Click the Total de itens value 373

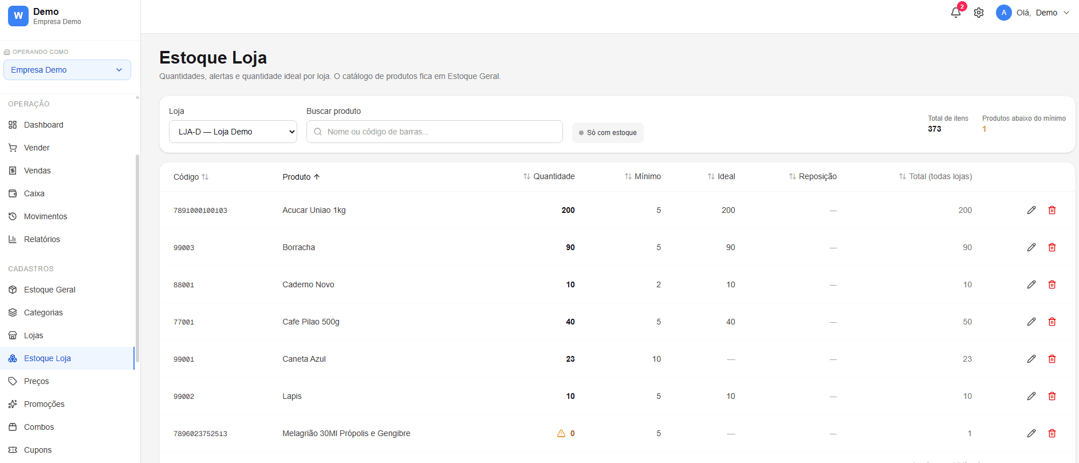click(x=935, y=129)
